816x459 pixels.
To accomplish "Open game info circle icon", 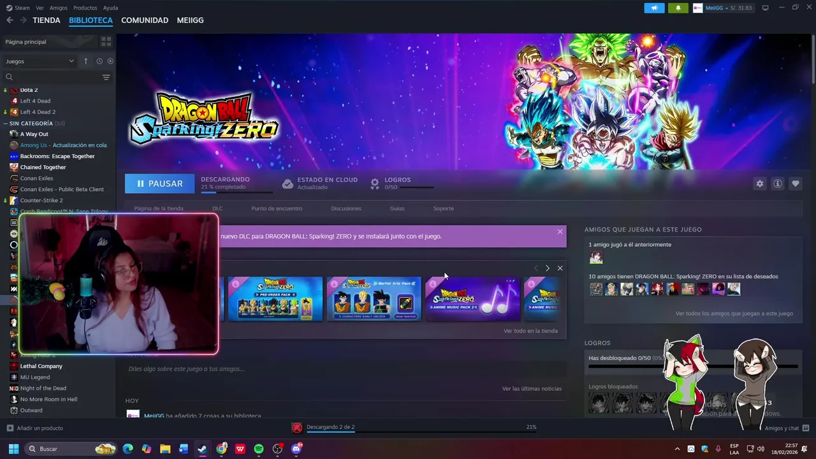I will point(778,184).
